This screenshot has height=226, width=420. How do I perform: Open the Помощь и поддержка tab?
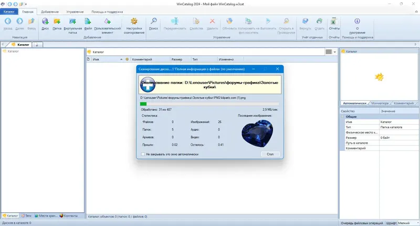pyautogui.click(x=107, y=12)
